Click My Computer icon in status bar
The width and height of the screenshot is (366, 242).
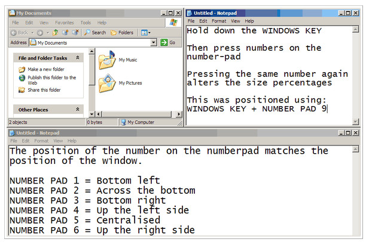click(x=123, y=122)
